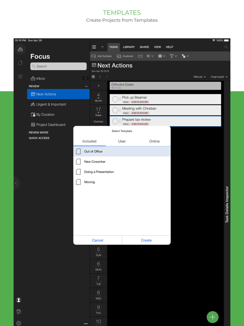Go to next day arrow
This screenshot has width=244, height=326.
[x=107, y=77]
